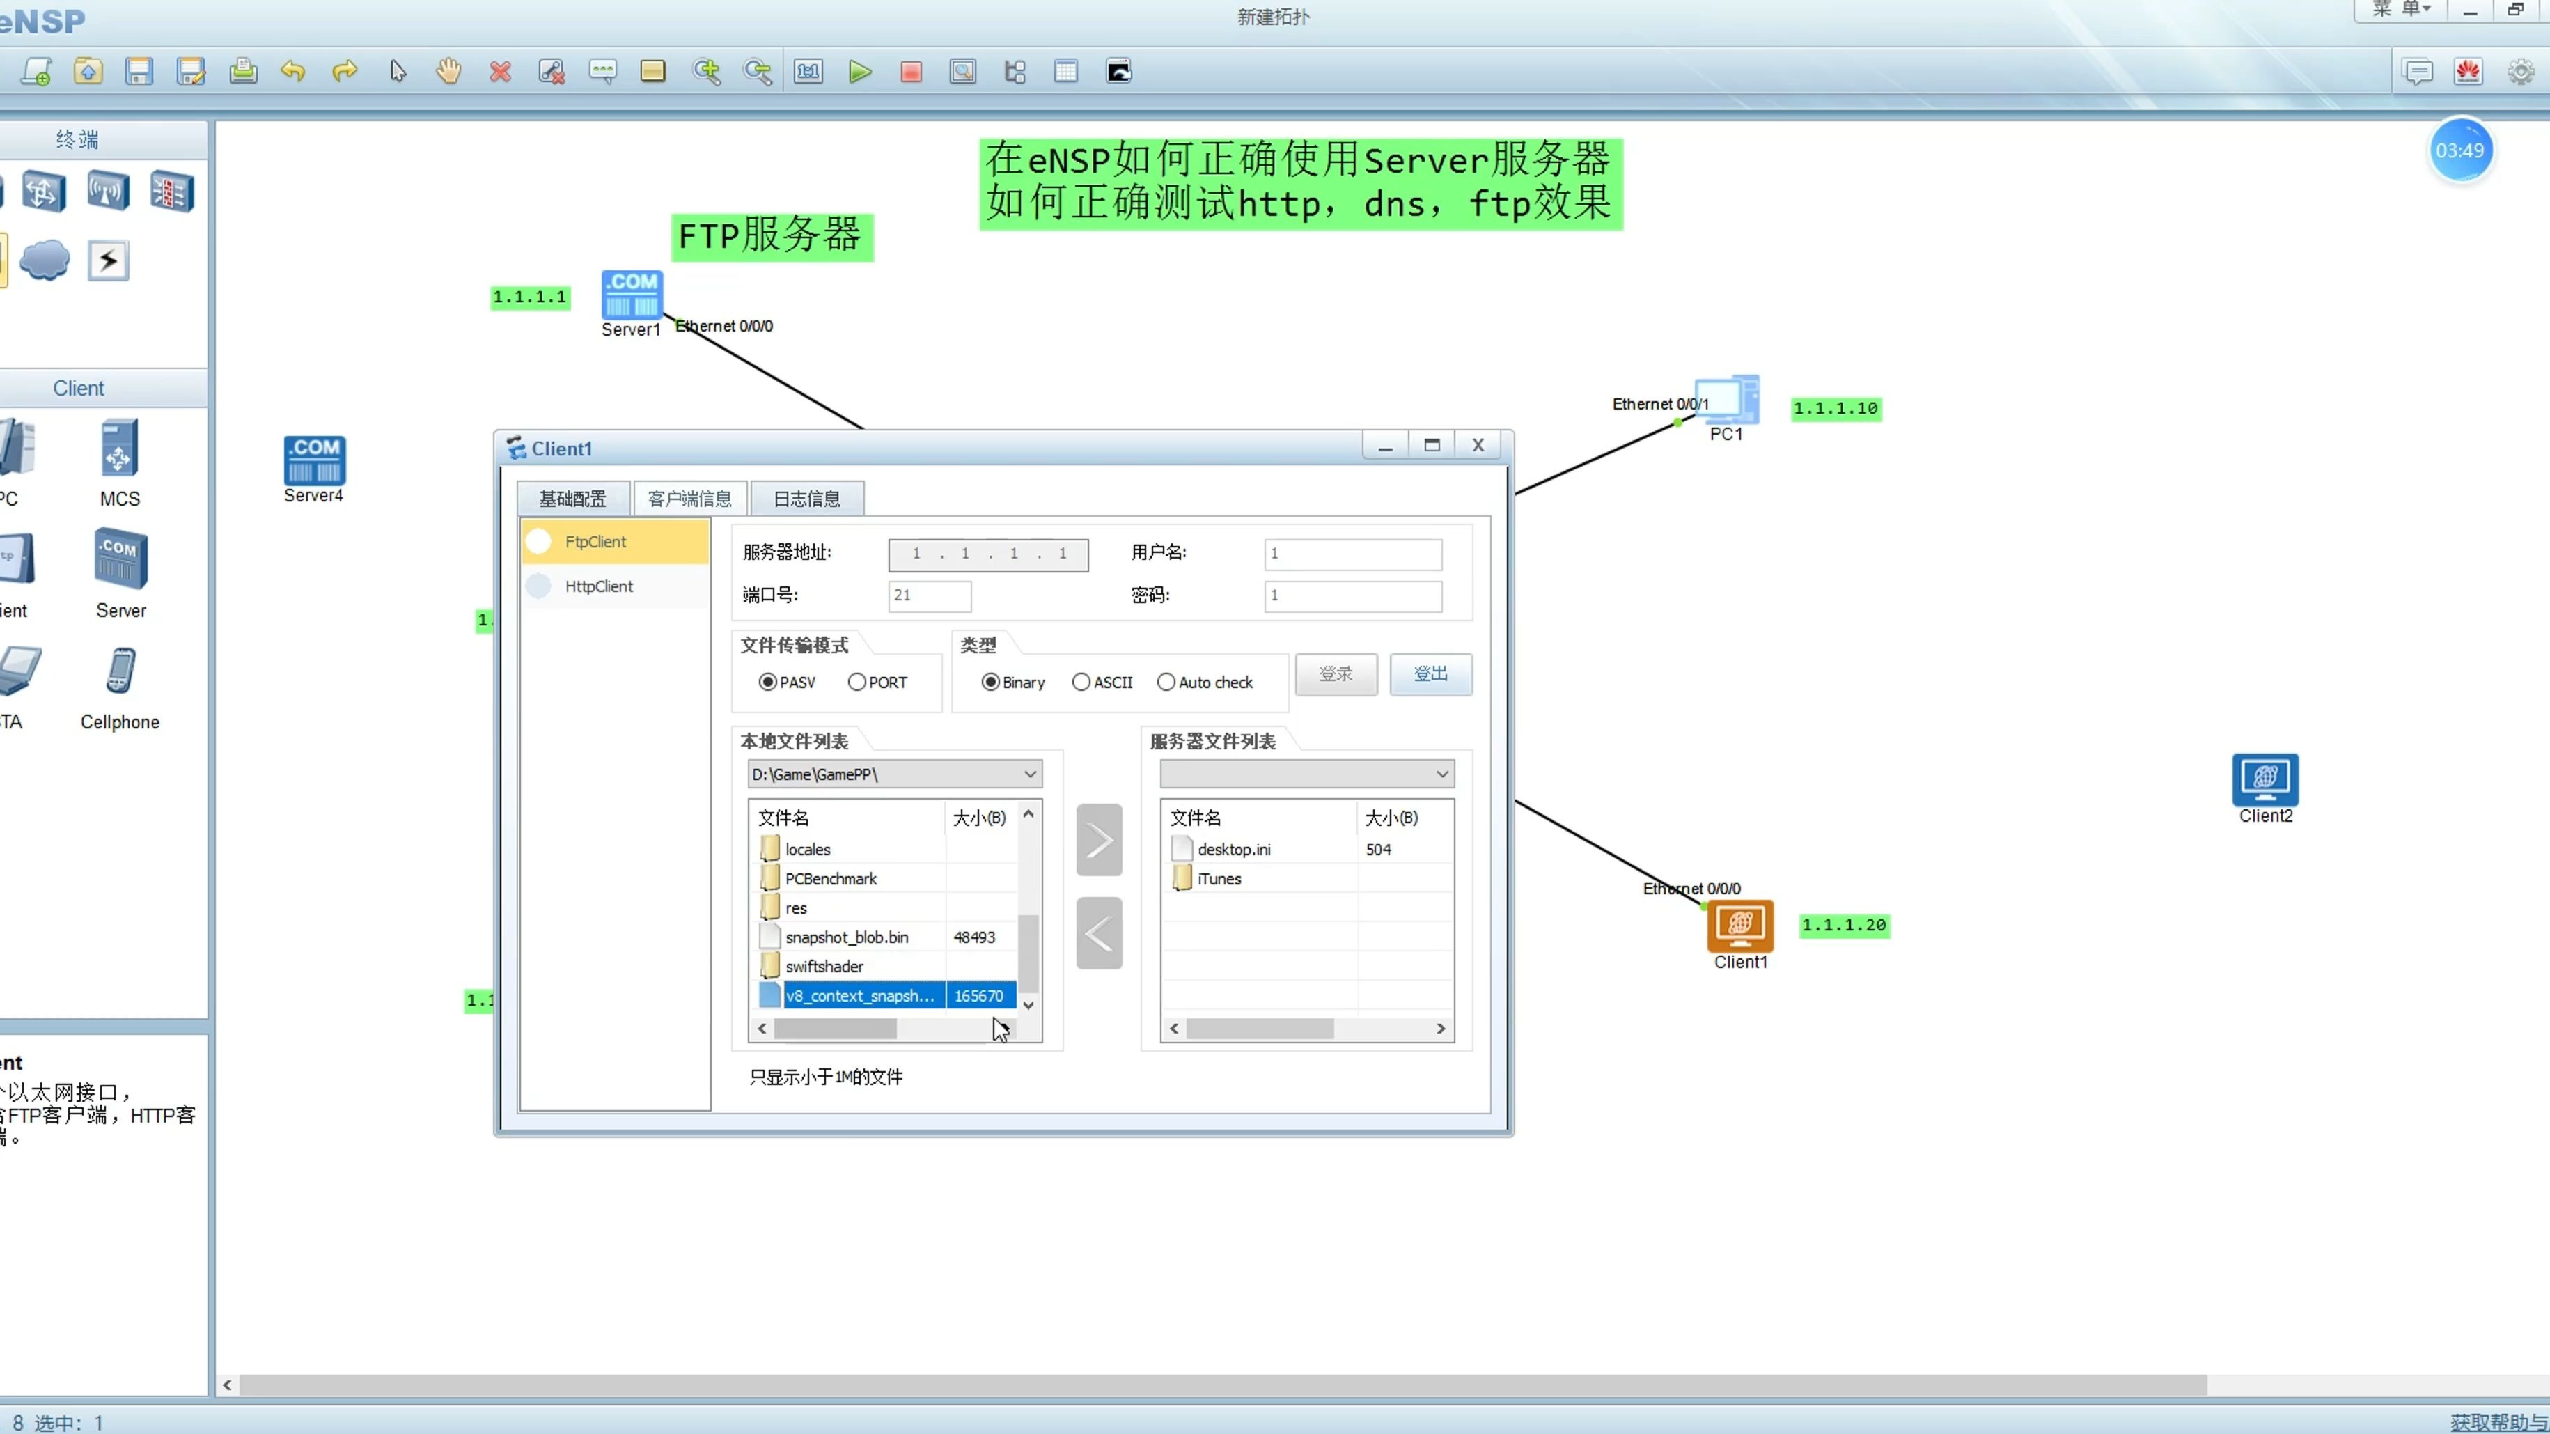This screenshot has width=2550, height=1434.
Task: Open settings gear icon at top right
Action: pyautogui.click(x=2520, y=71)
